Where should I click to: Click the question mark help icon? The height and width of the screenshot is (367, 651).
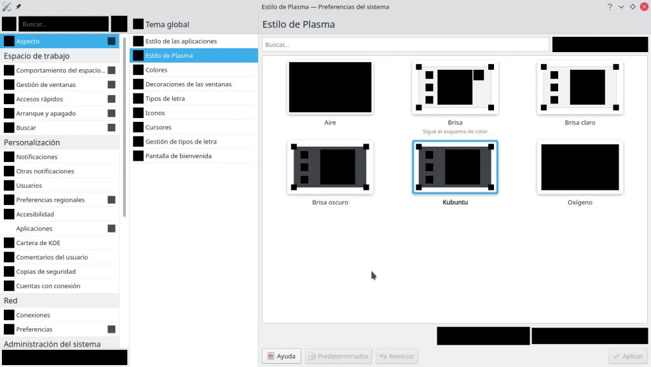click(610, 7)
